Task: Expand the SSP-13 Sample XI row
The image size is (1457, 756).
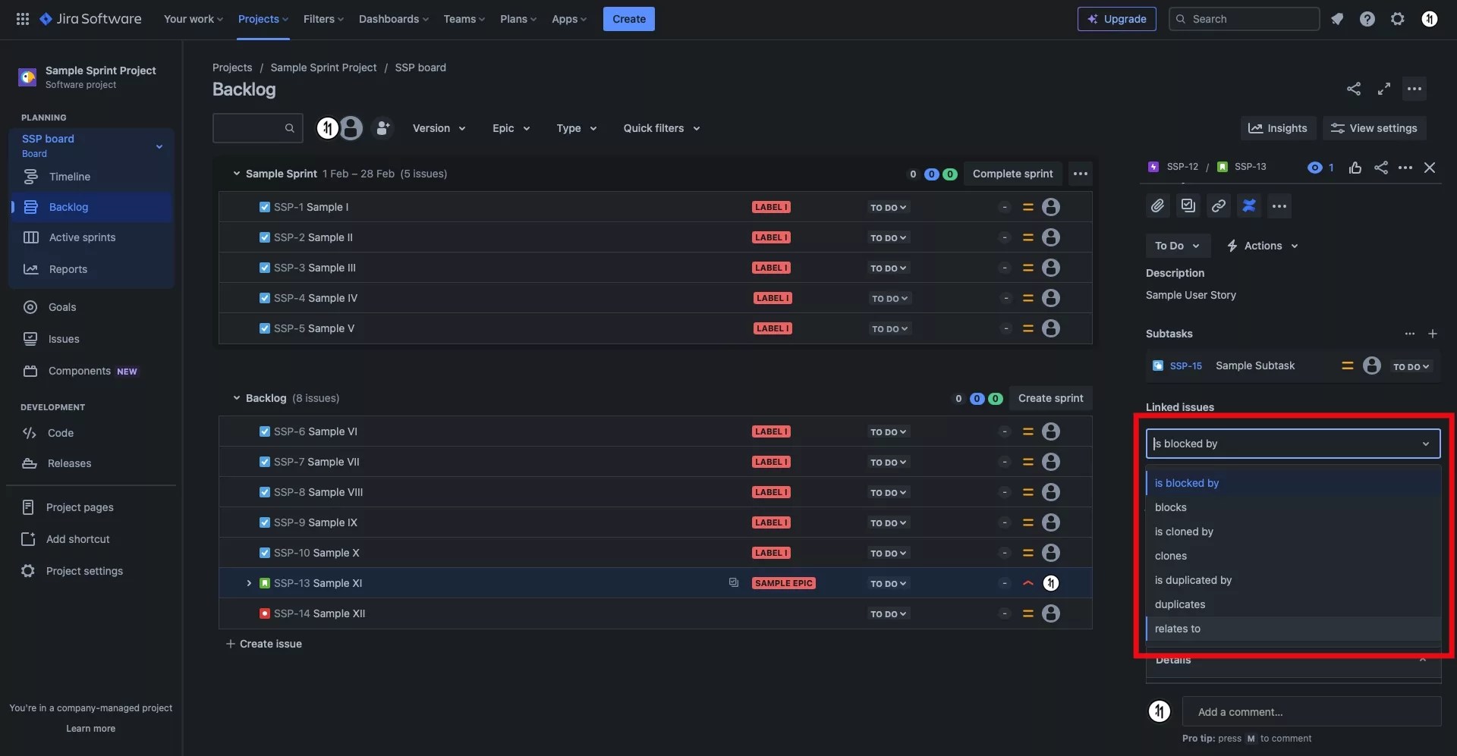Action: (x=248, y=583)
